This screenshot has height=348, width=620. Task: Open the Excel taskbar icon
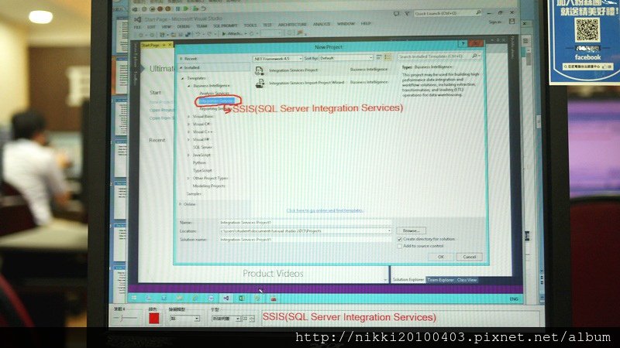(x=242, y=299)
